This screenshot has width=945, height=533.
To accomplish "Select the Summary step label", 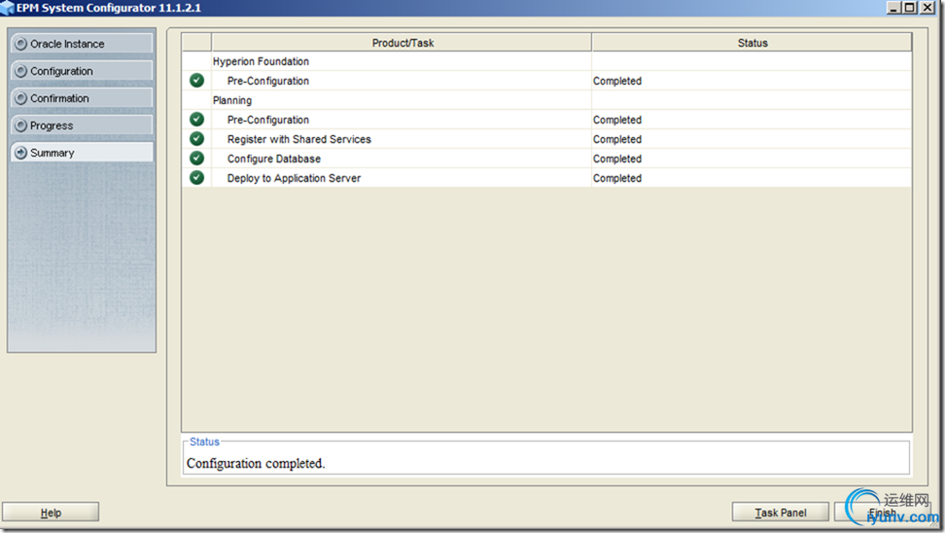I will [x=52, y=153].
